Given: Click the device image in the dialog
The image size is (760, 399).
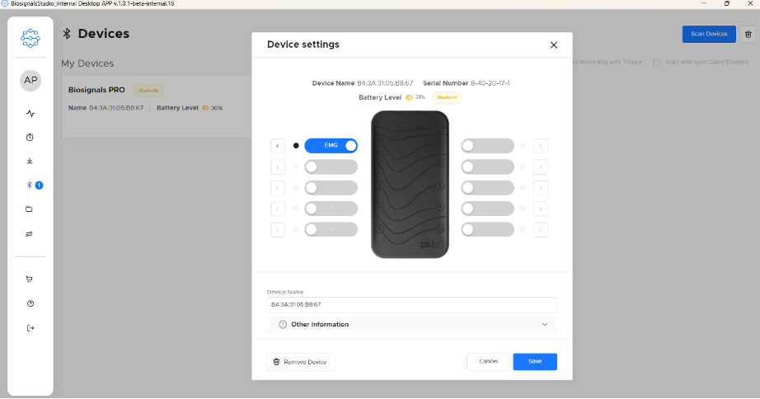Looking at the screenshot, I should [410, 184].
